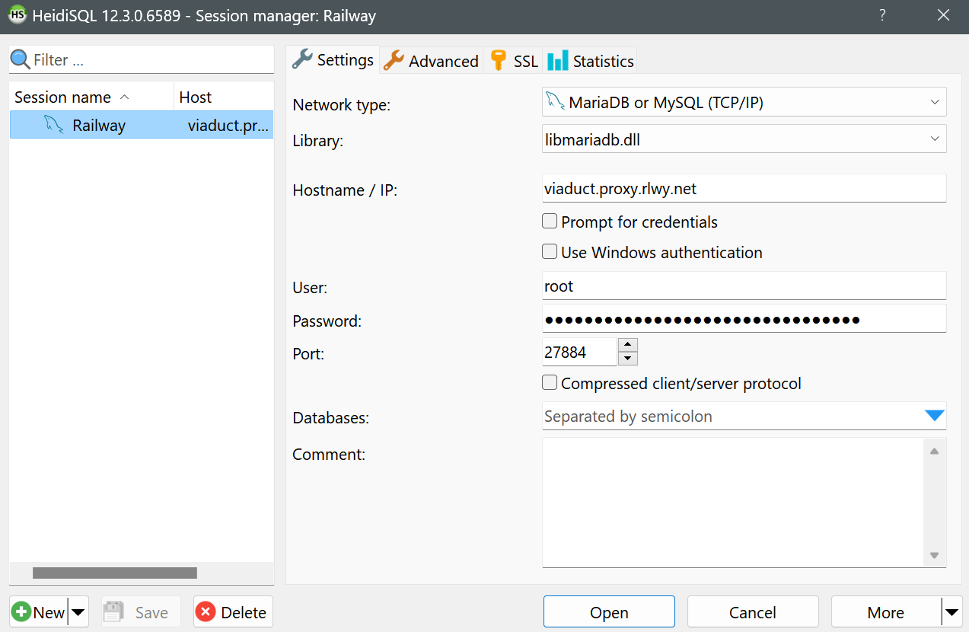Switch to the Settings tab
This screenshot has width=969, height=632.
pyautogui.click(x=333, y=59)
